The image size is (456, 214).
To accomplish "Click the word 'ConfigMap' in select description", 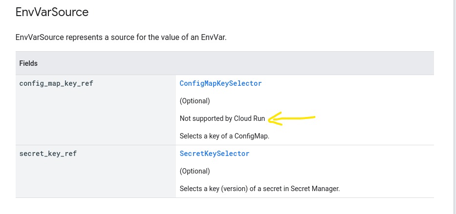I will click(253, 136).
